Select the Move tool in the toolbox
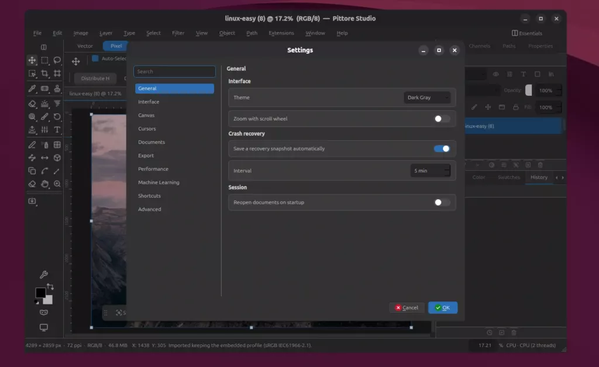Image resolution: width=599 pixels, height=367 pixels. tap(32, 60)
